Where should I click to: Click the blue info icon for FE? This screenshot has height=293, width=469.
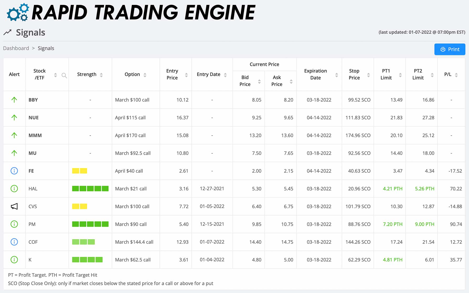[14, 171]
